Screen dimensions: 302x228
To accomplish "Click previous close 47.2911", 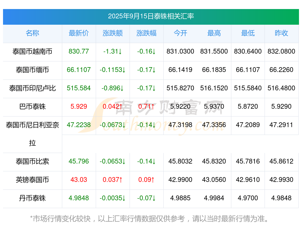I will (281, 125).
